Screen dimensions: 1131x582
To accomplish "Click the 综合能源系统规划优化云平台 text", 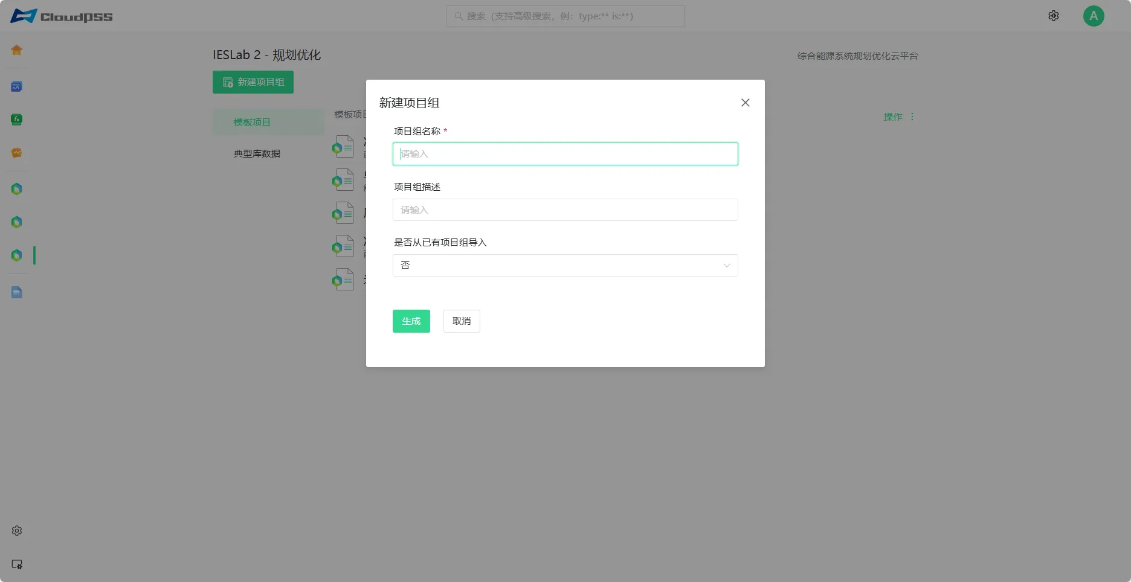I will click(x=857, y=56).
